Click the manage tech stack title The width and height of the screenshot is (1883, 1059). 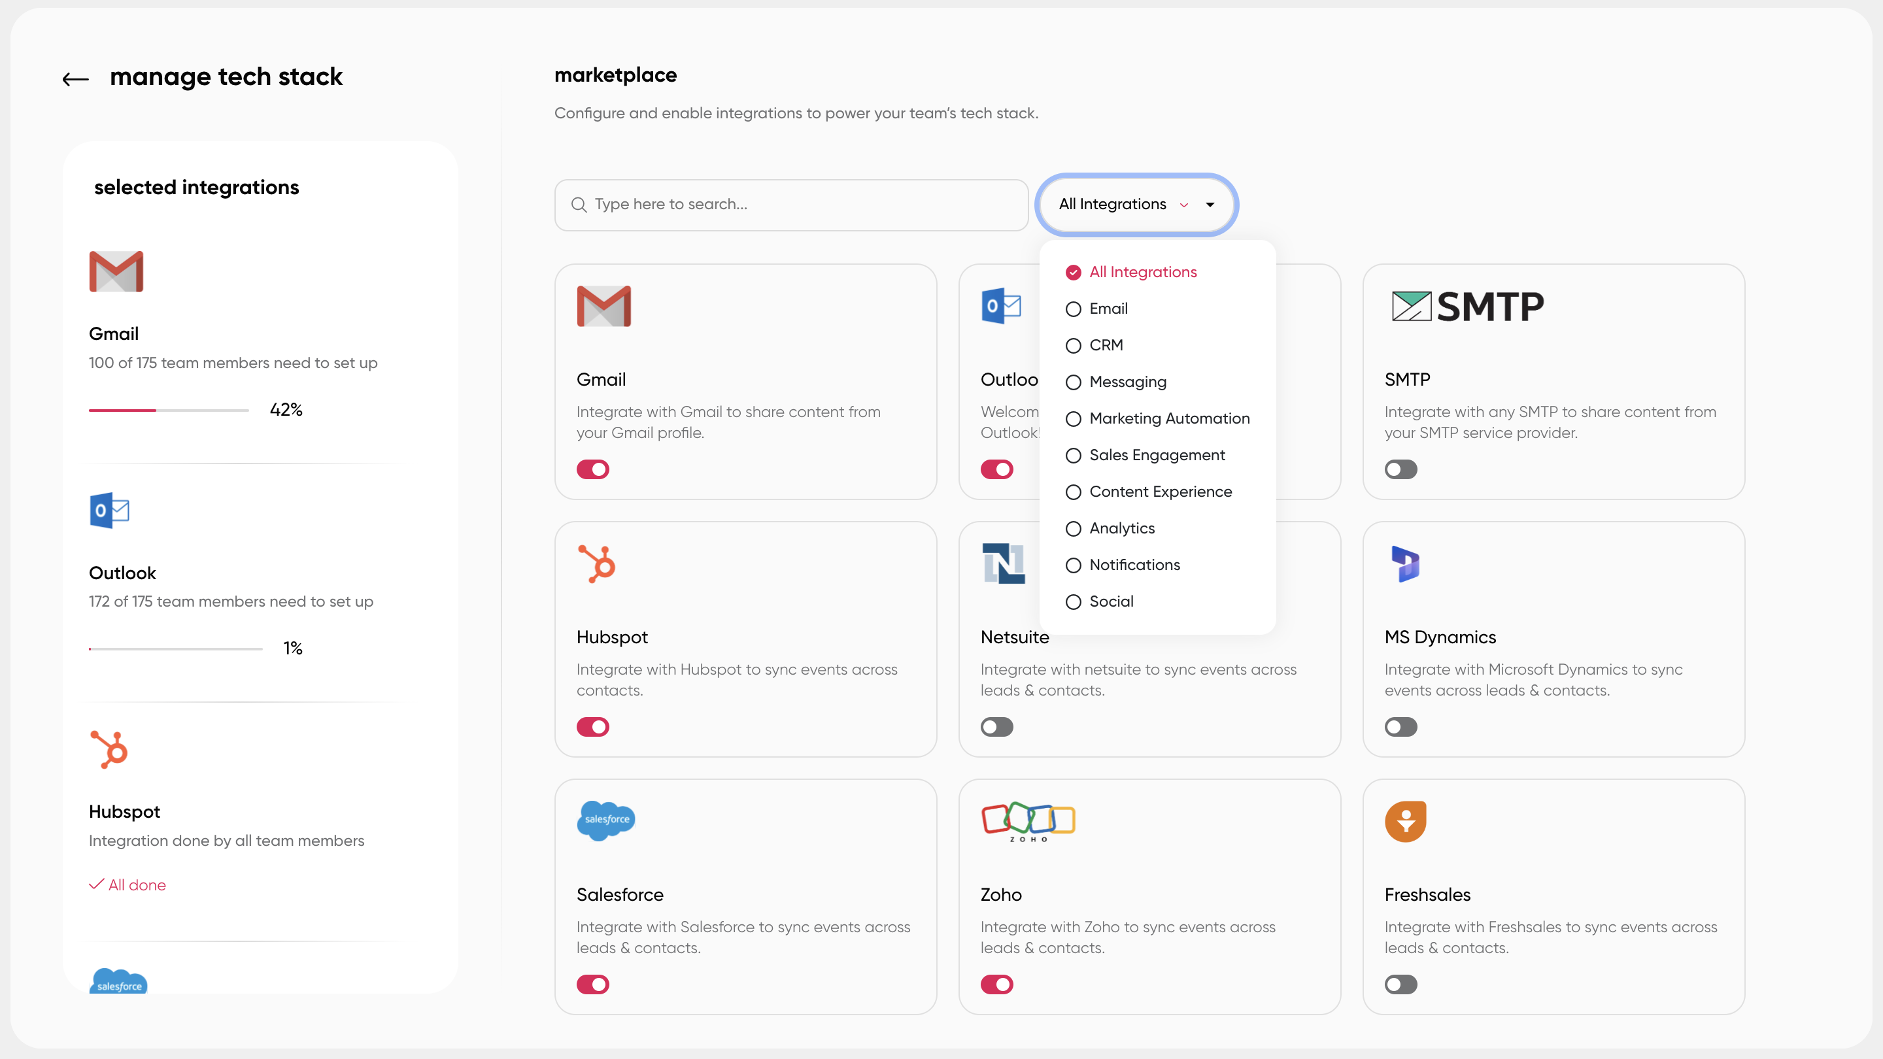226,76
